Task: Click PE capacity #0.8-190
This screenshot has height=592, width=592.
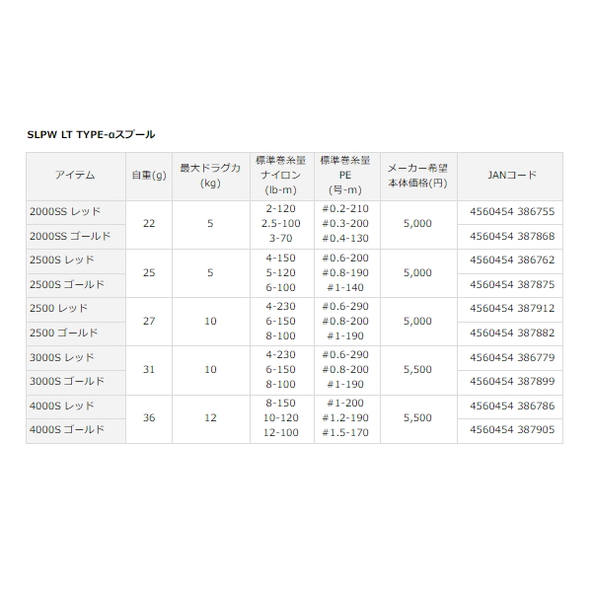Action: (x=345, y=272)
